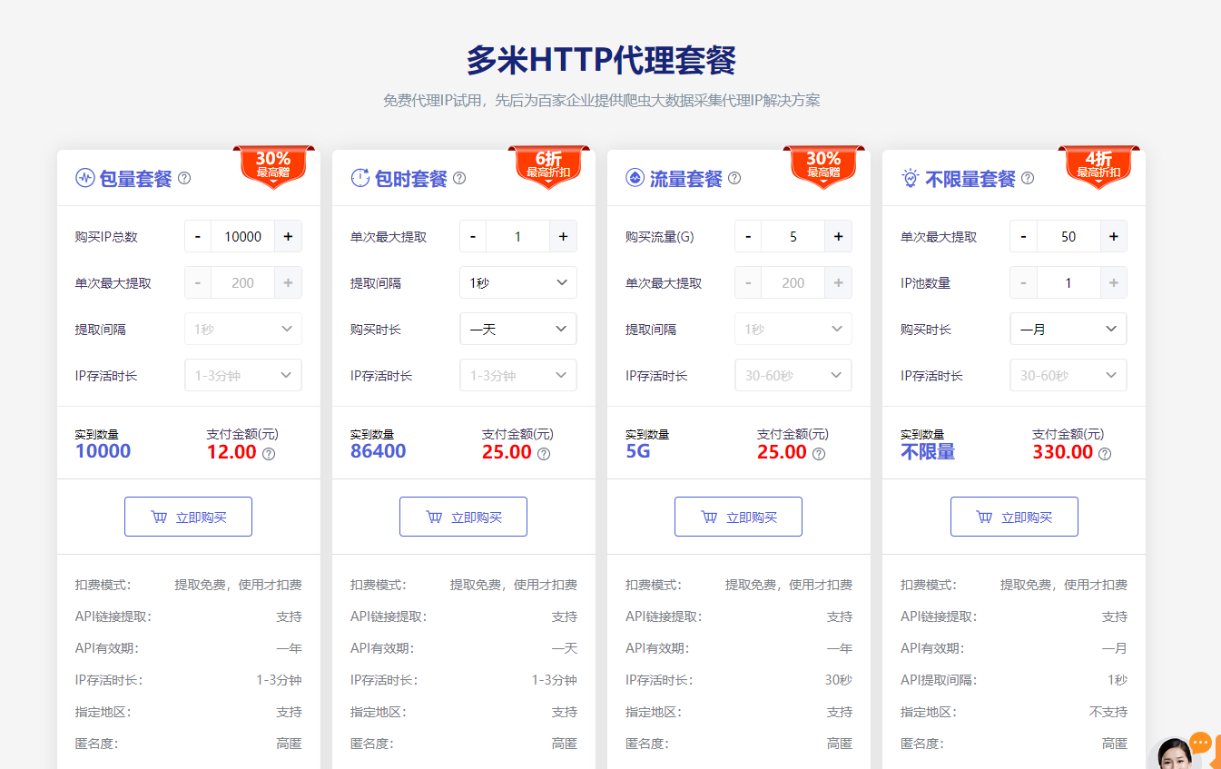Click 不限量套餐 title text
The height and width of the screenshot is (769, 1221).
coord(970,179)
